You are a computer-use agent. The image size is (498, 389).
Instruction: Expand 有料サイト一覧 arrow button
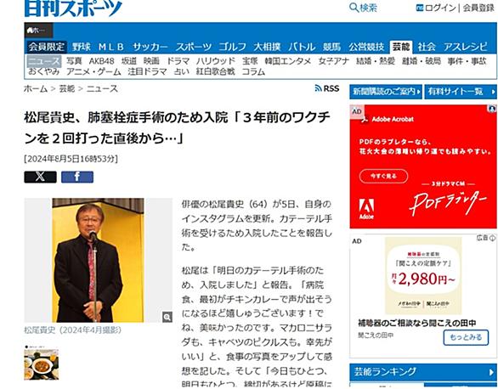[461, 92]
